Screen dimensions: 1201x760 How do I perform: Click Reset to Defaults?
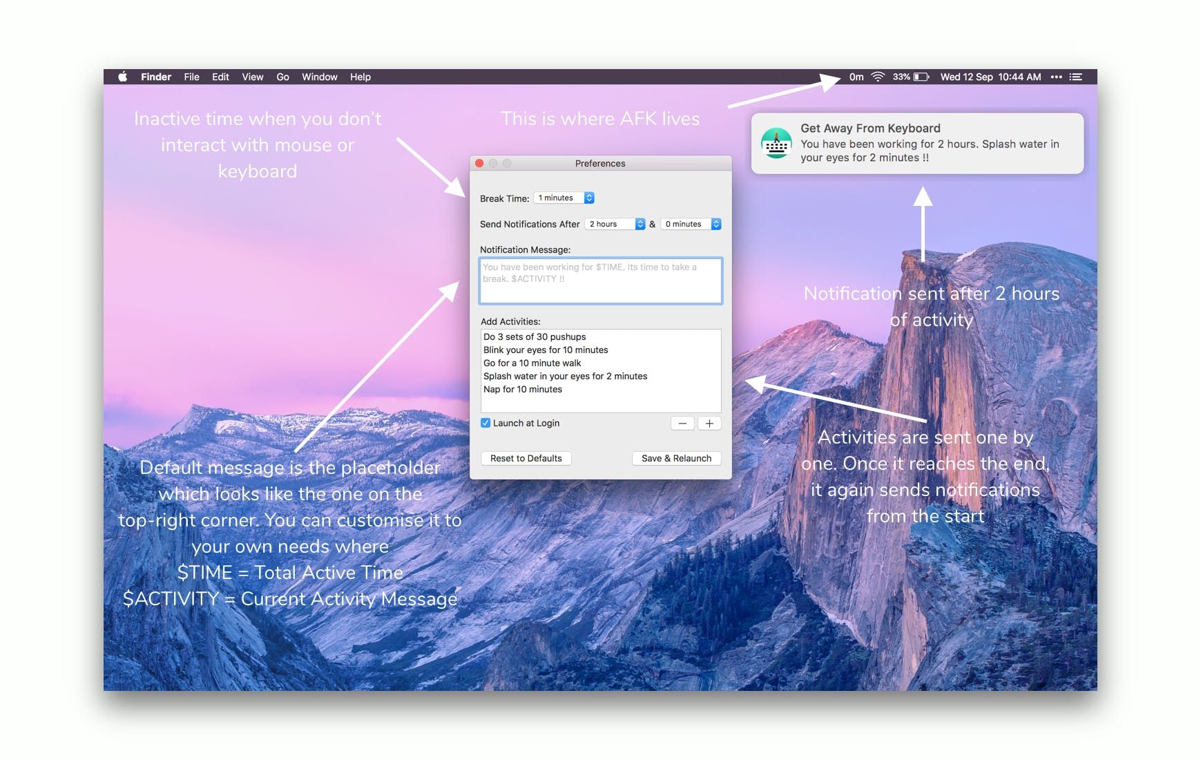click(x=526, y=458)
